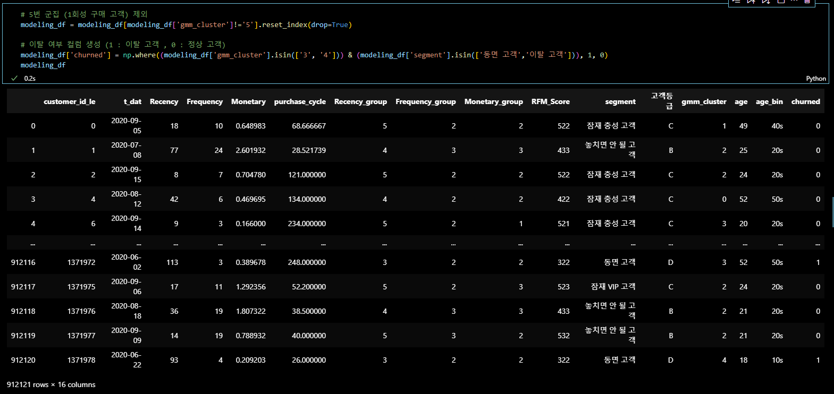This screenshot has width=834, height=394.
Task: Click the reset_index(drop=True) code line
Action: click(x=186, y=24)
